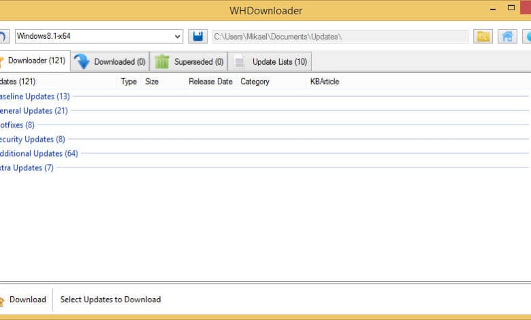Screen dimensions: 531x320
Task: Click the download path text field
Action: tap(340, 37)
